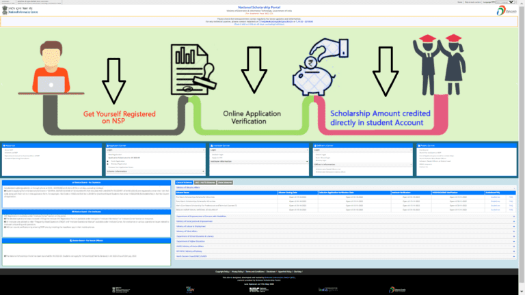
Task: Expand Department of Higher Education row
Action: (x=345, y=241)
